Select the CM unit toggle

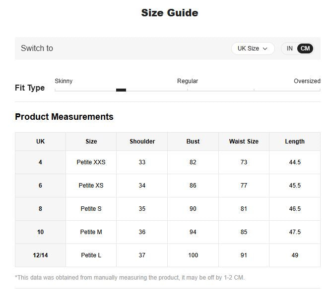(x=305, y=48)
